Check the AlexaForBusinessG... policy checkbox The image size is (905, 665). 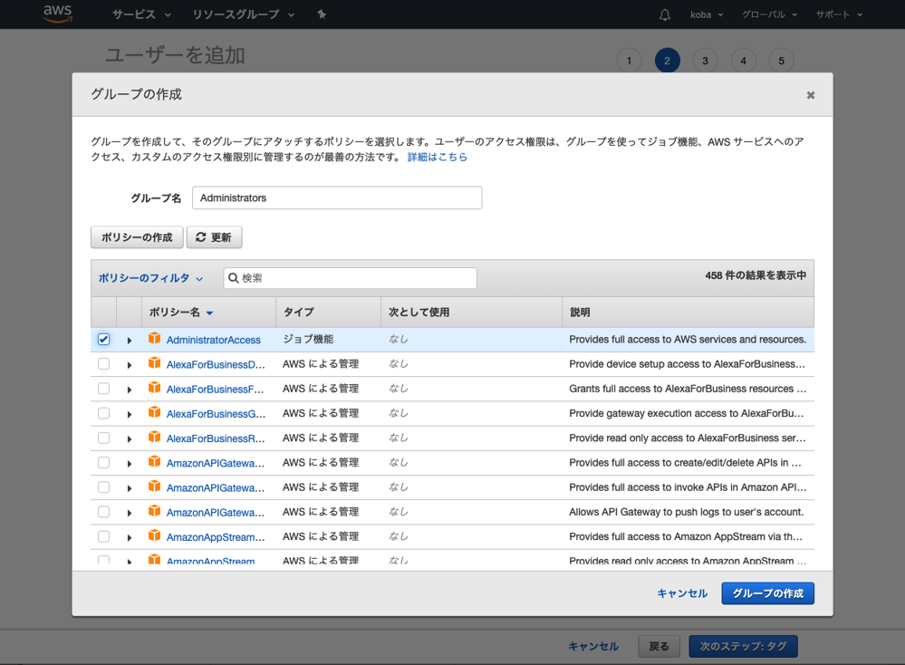(x=103, y=413)
